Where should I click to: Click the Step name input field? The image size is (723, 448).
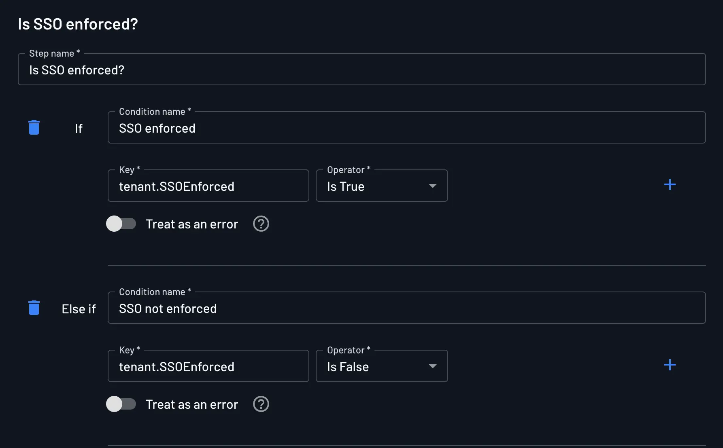coord(360,70)
